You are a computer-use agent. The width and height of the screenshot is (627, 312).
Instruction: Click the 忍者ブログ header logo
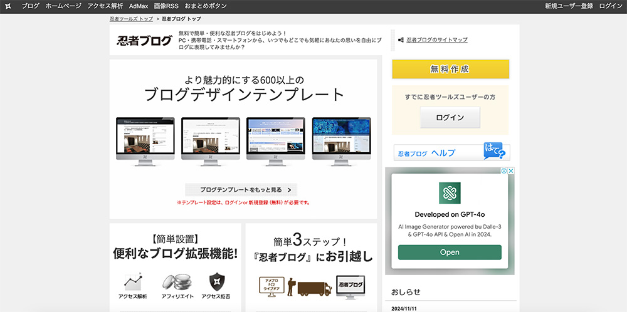[x=144, y=40]
